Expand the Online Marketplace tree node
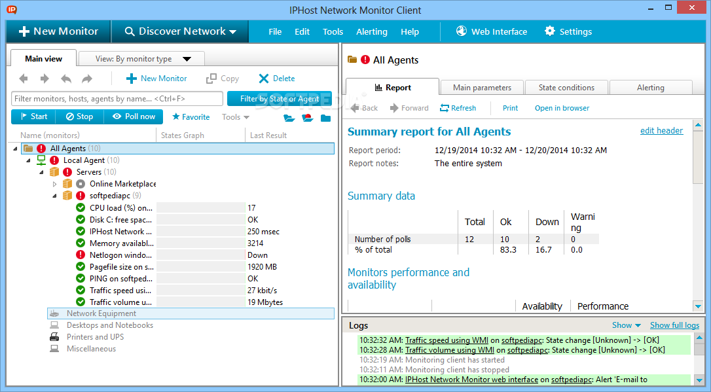The width and height of the screenshot is (711, 392). pyautogui.click(x=54, y=184)
